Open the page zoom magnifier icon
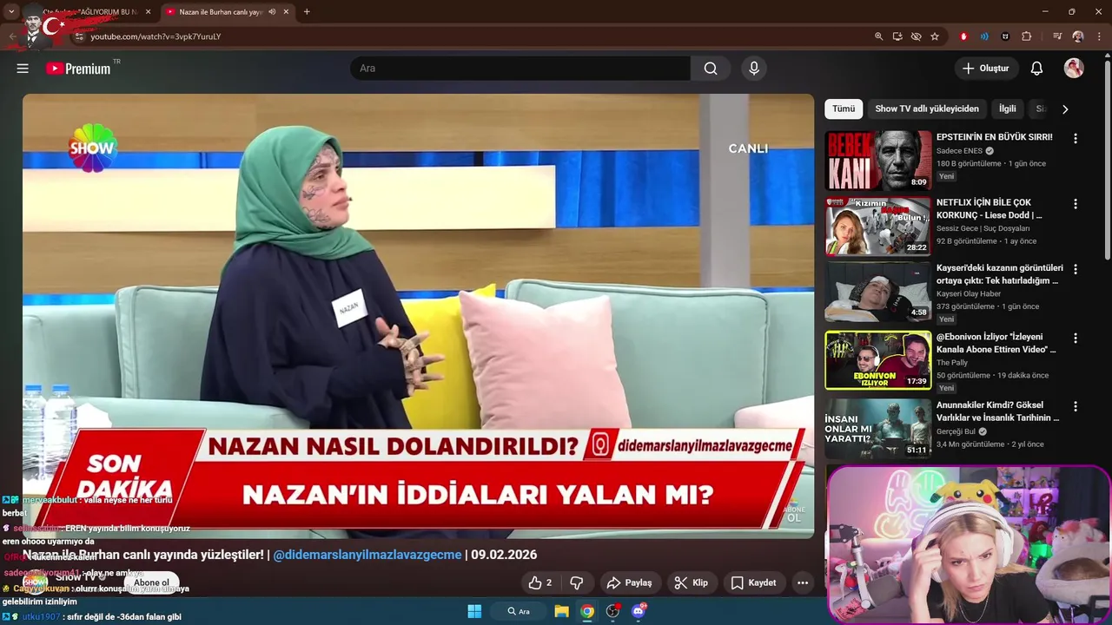Screen dimensions: 1112x625 (x=878, y=36)
